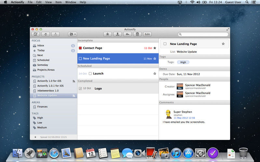Select project inbetweenbox 1.0
This screenshot has height=162, width=260.
pos(54,91)
